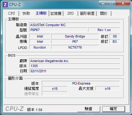Open the 快取 tab

click(26, 14)
